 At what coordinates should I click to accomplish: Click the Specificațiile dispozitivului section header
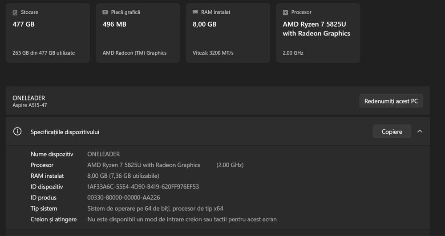[x=65, y=132]
